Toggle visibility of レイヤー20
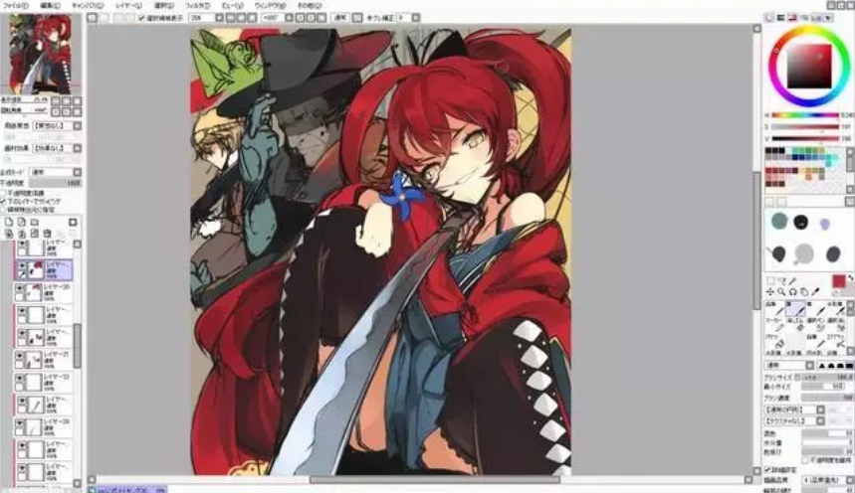The image size is (855, 493). tap(20, 288)
